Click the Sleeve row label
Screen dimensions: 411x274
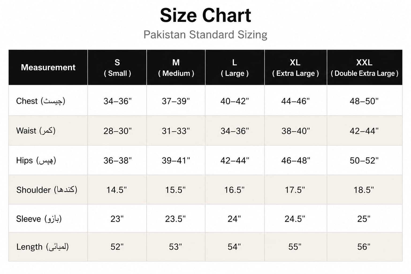point(39,219)
